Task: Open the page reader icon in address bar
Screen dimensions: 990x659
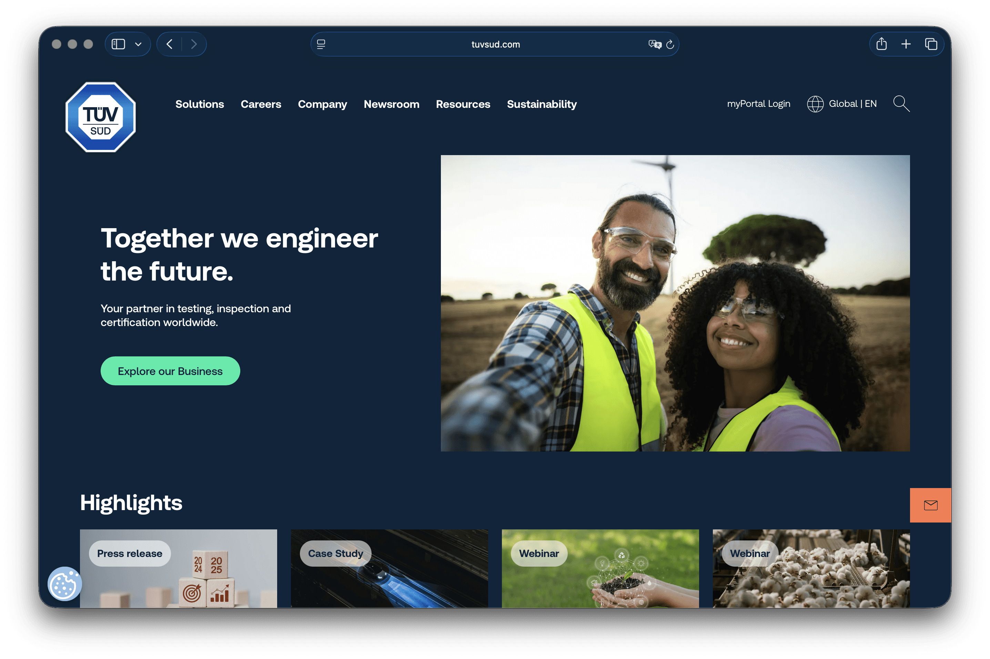Action: [x=321, y=44]
